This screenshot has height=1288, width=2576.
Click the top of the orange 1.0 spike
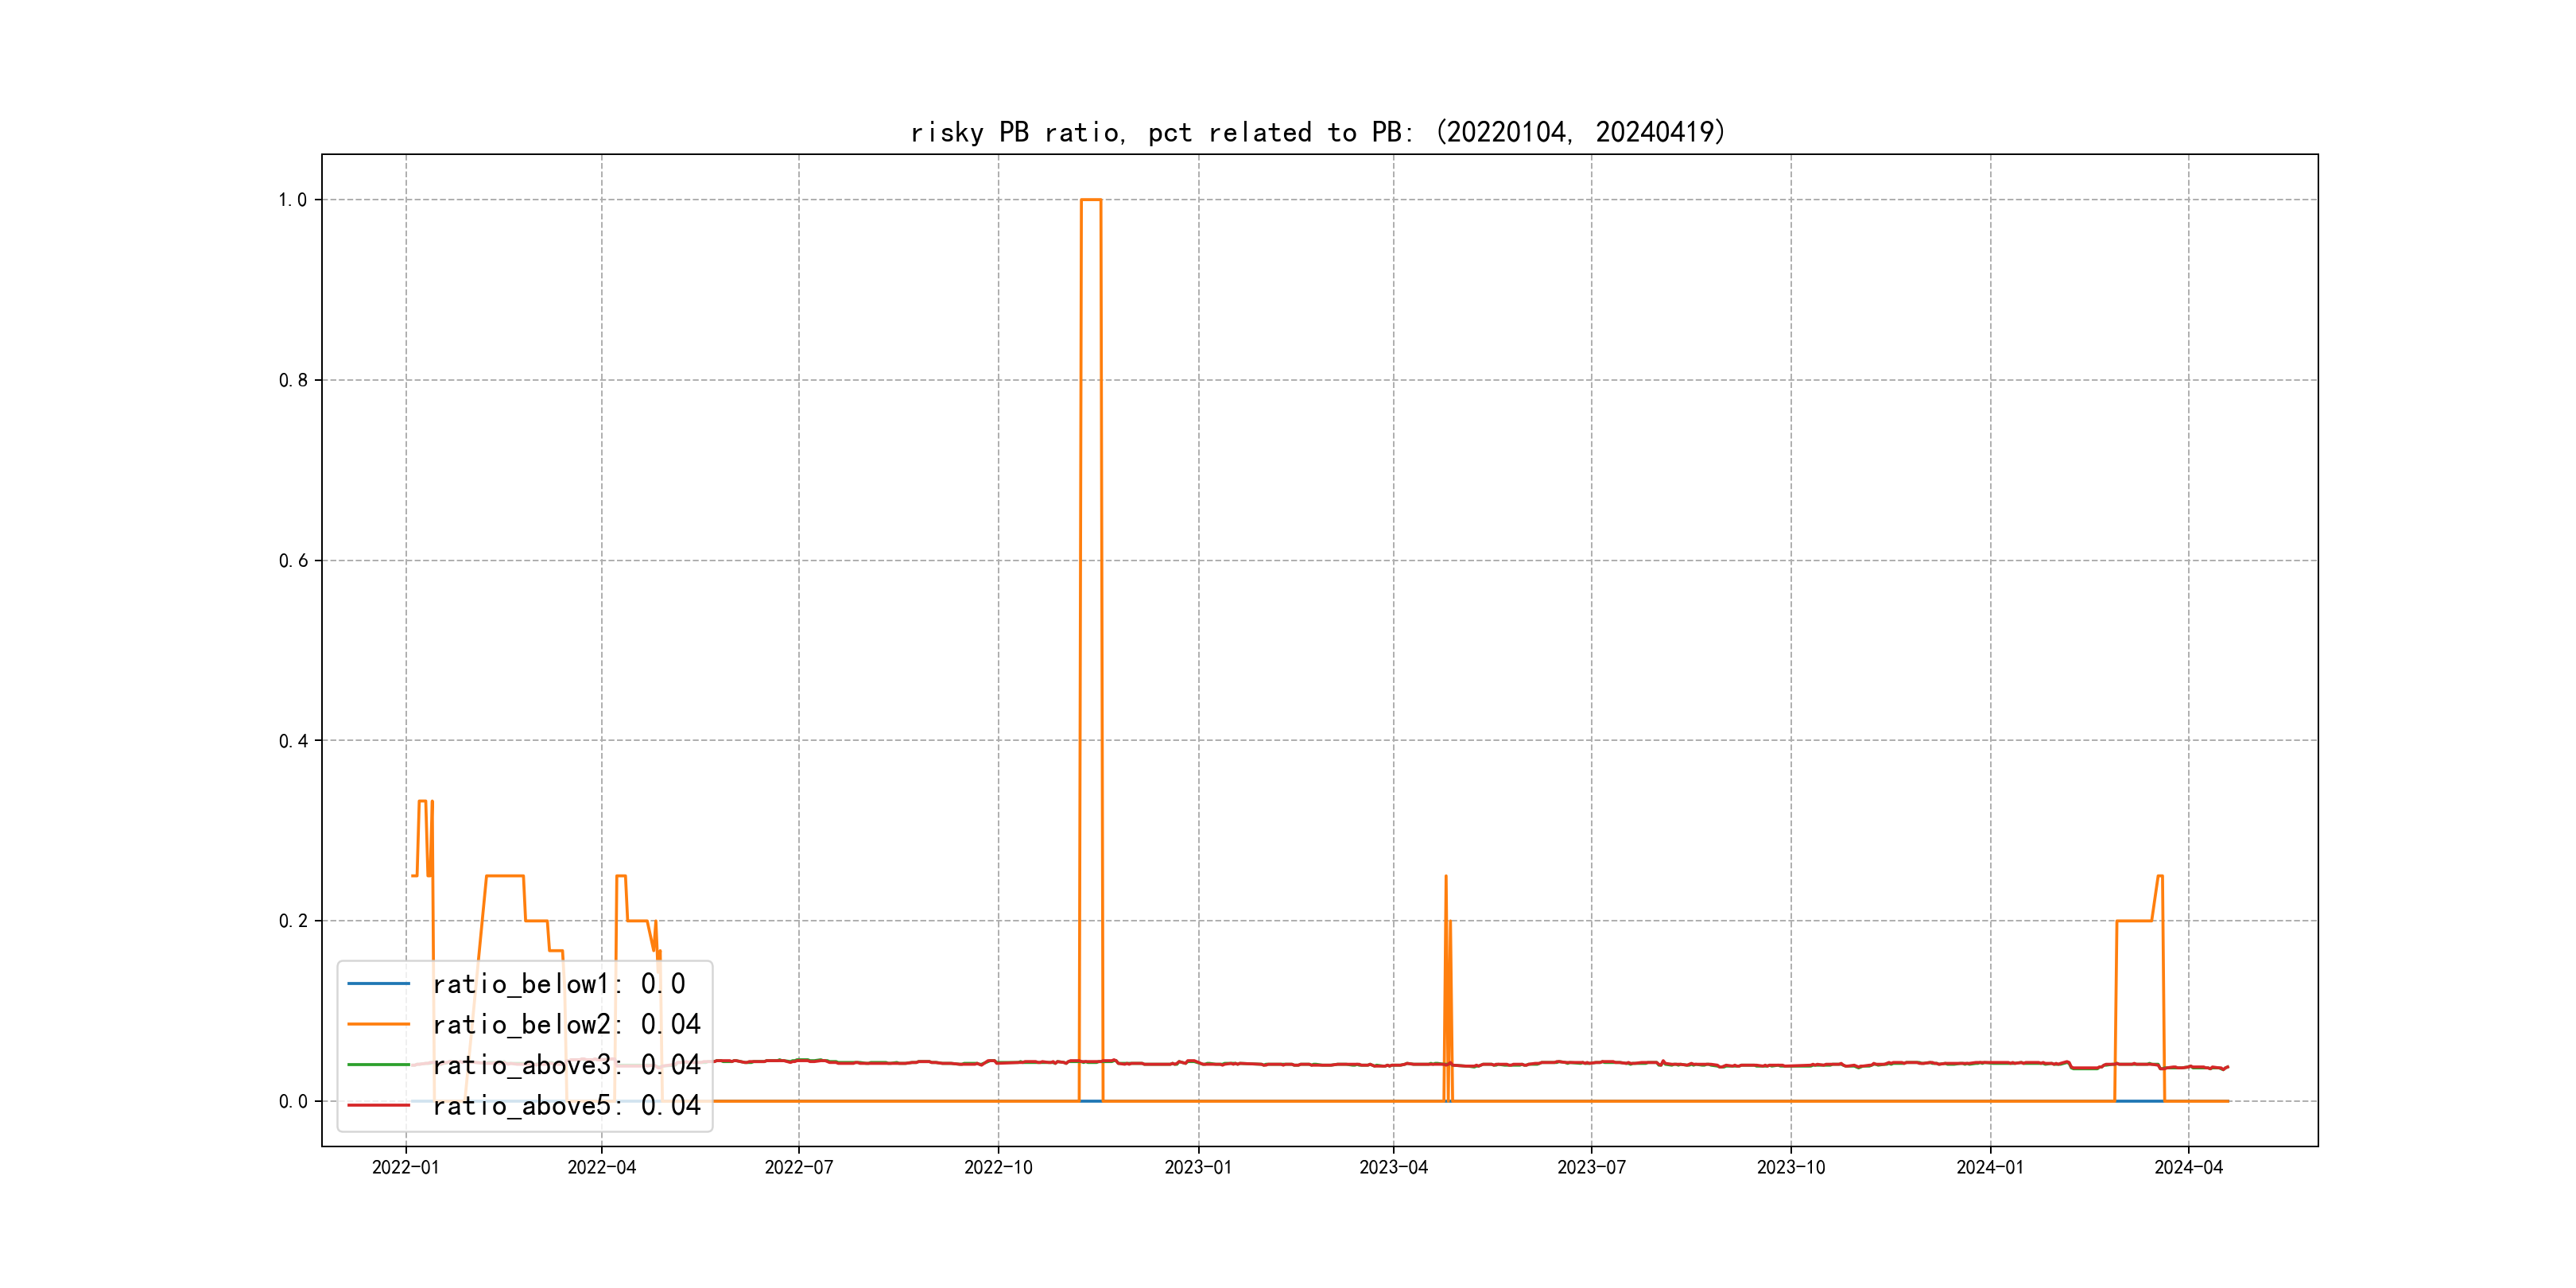click(x=1091, y=200)
